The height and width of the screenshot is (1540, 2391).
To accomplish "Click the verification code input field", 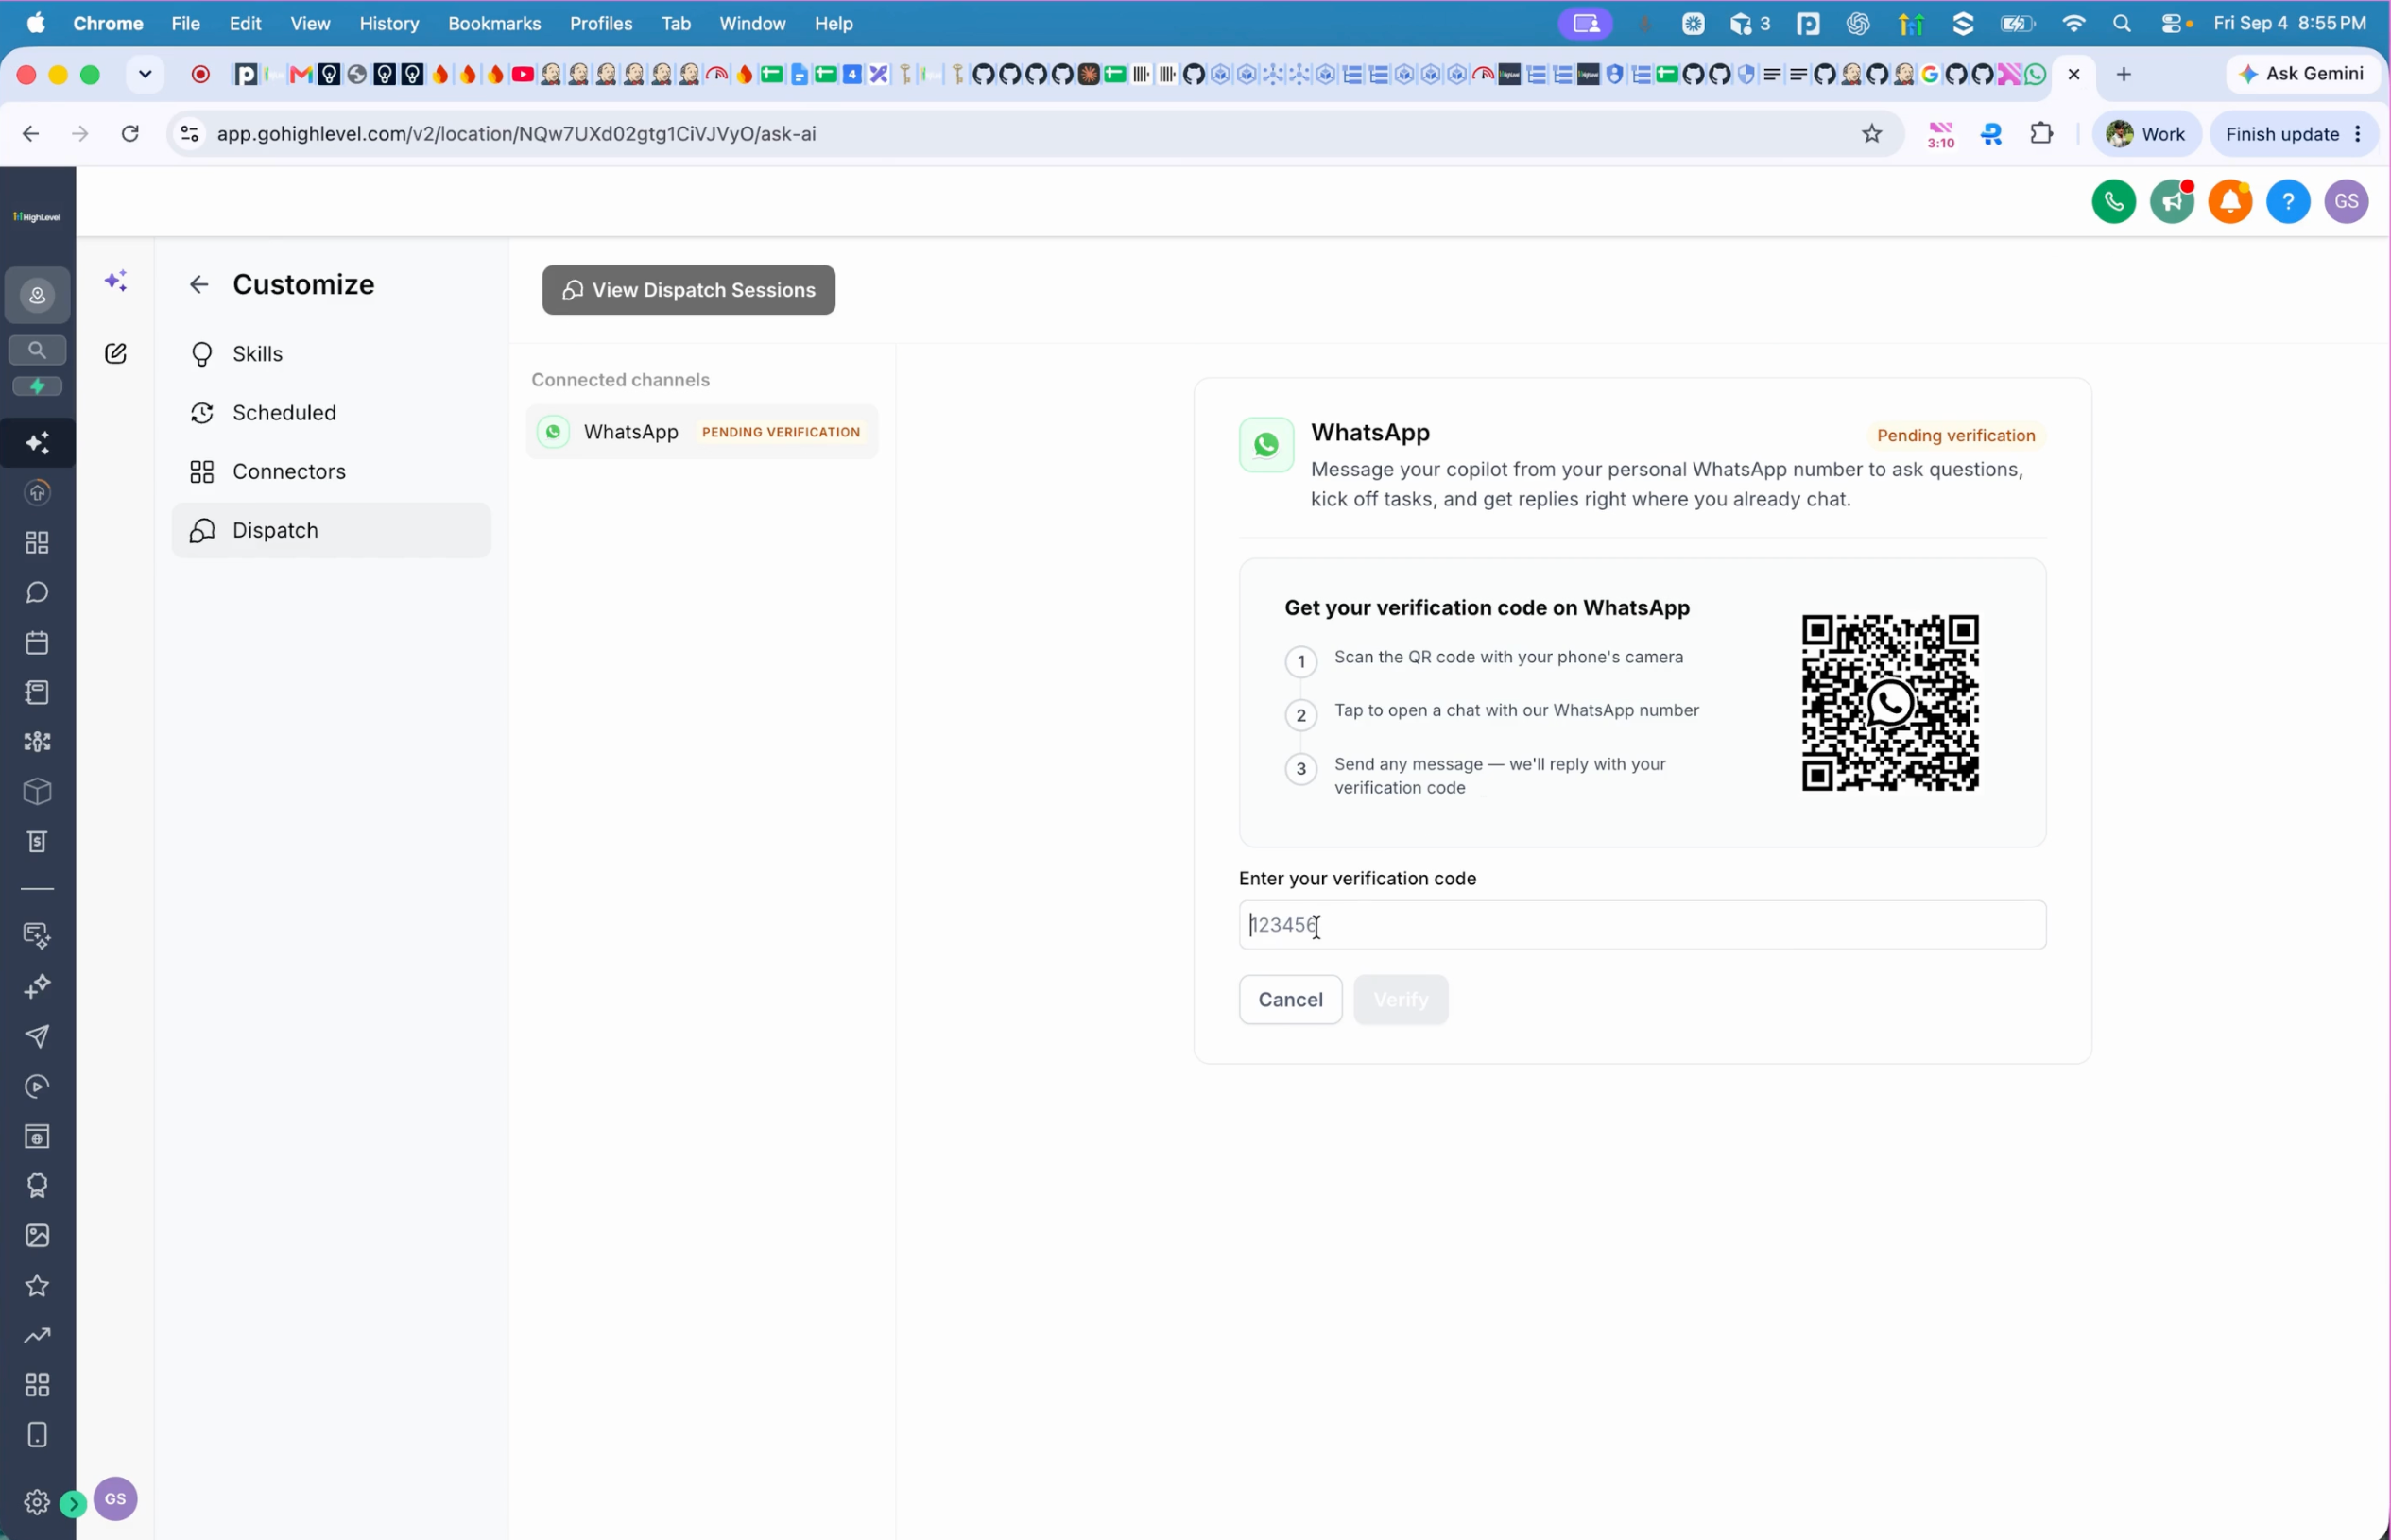I will (x=1642, y=925).
